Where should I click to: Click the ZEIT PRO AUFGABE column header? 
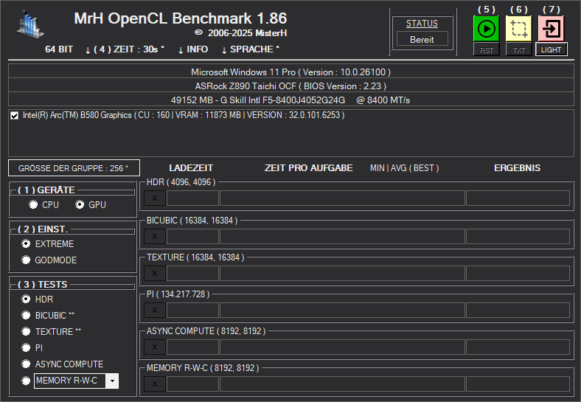pyautogui.click(x=308, y=168)
